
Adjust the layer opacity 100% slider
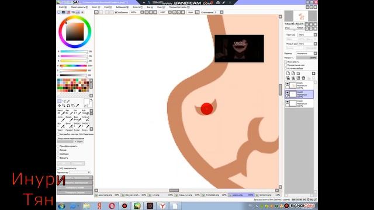point(306,58)
